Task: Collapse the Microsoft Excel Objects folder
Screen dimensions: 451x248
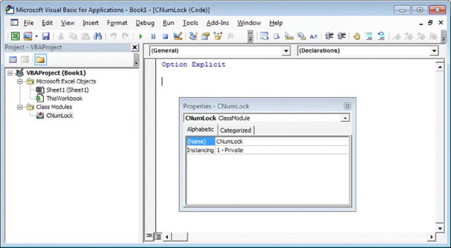Action: coord(19,82)
